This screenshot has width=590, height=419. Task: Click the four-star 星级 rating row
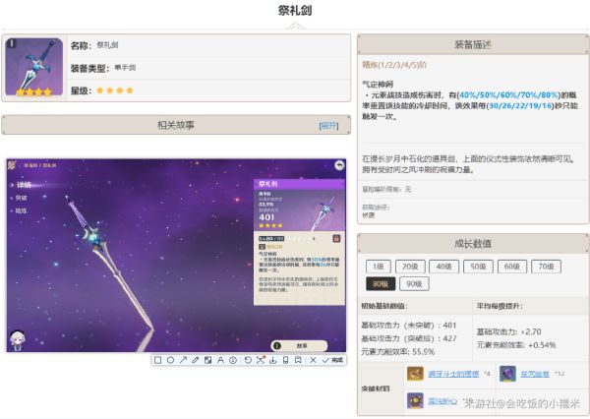(208, 90)
